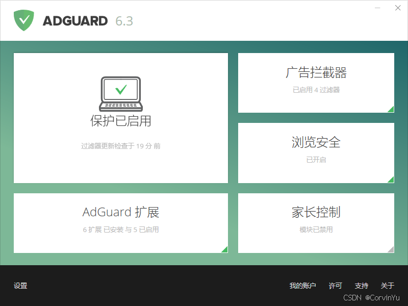Enable 家长控制 via its gray corner

(x=391, y=249)
